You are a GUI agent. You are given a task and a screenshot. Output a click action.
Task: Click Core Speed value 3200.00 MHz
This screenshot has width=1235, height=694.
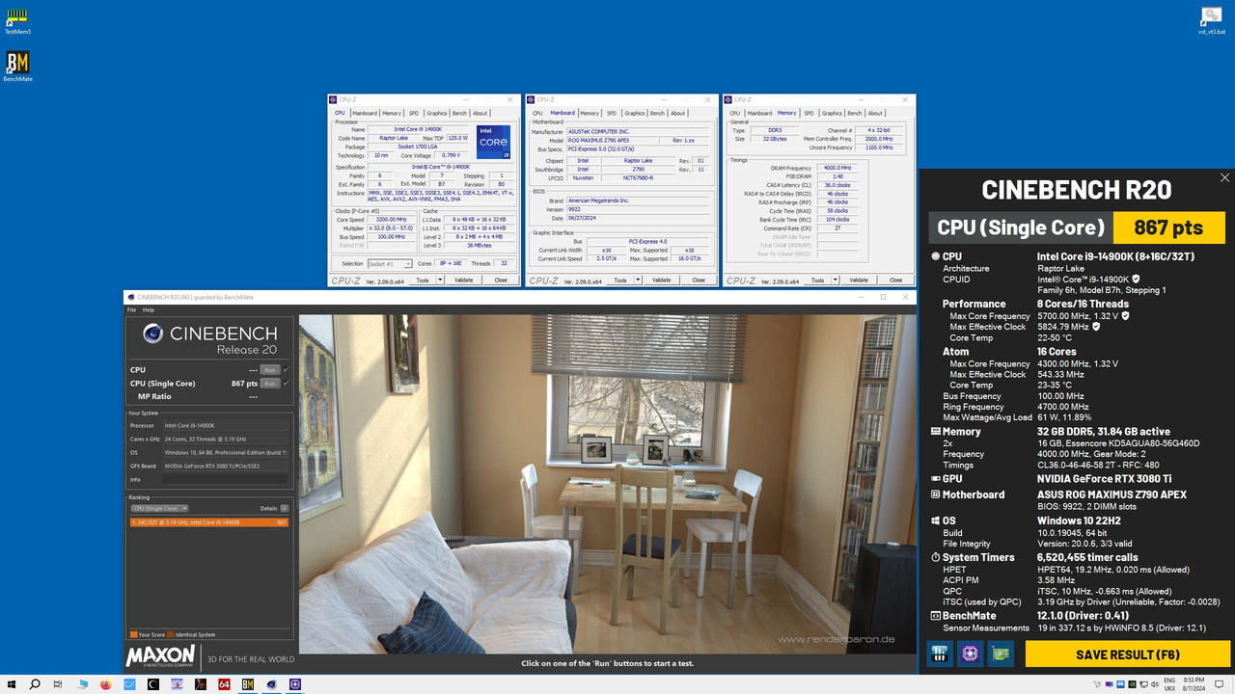[391, 221]
